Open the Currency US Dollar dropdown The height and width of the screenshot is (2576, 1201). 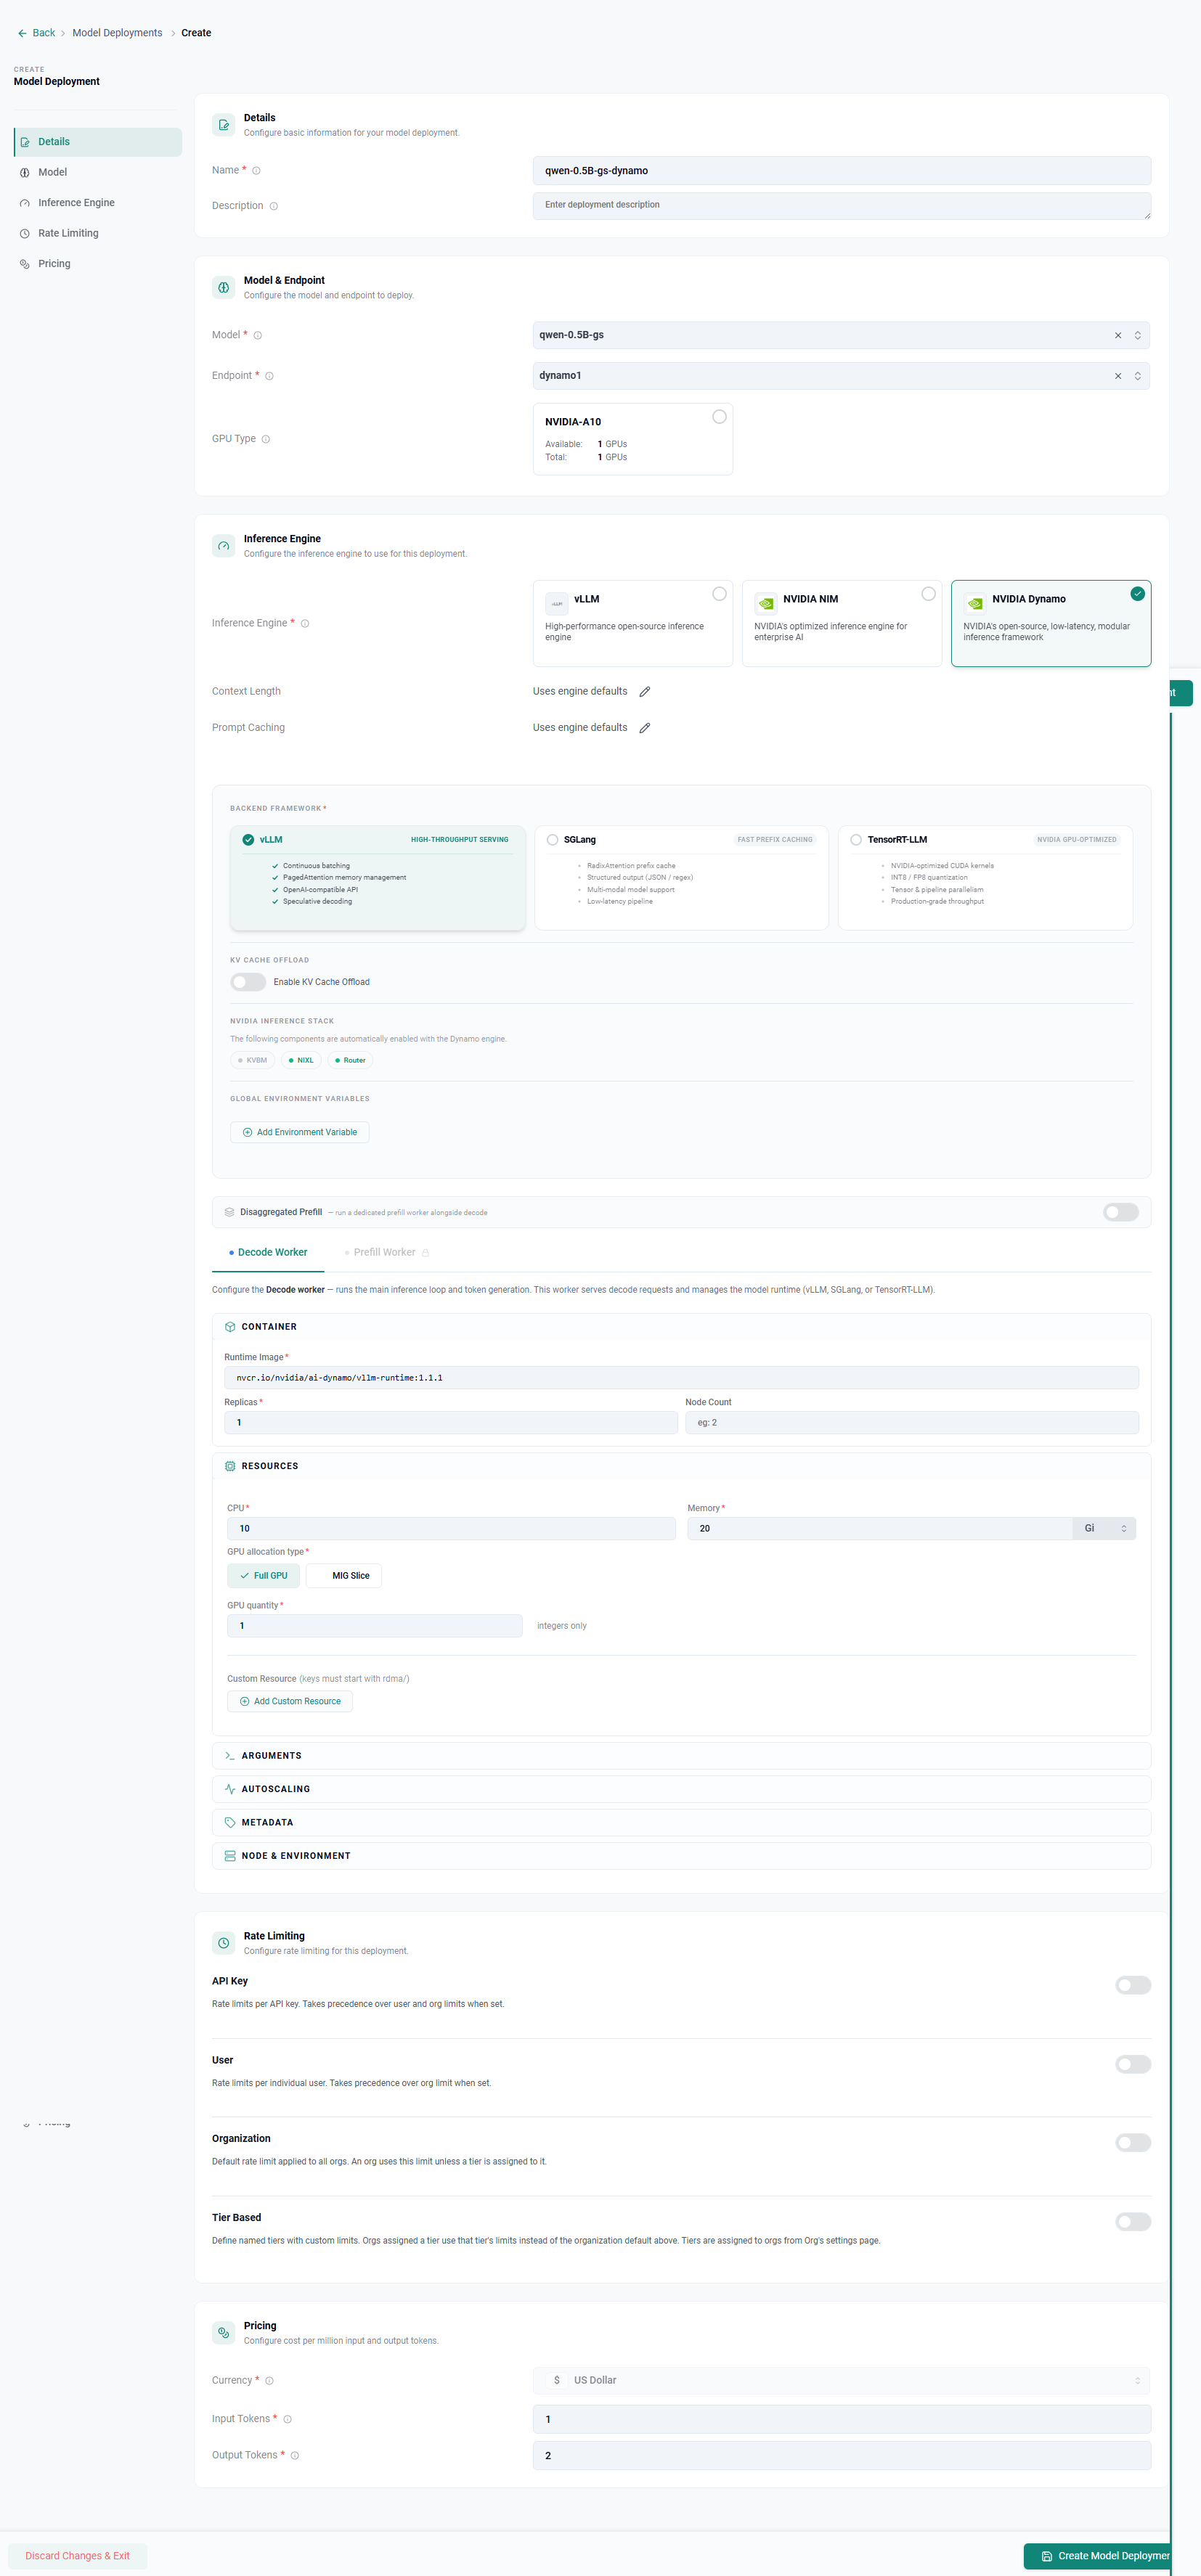841,2380
